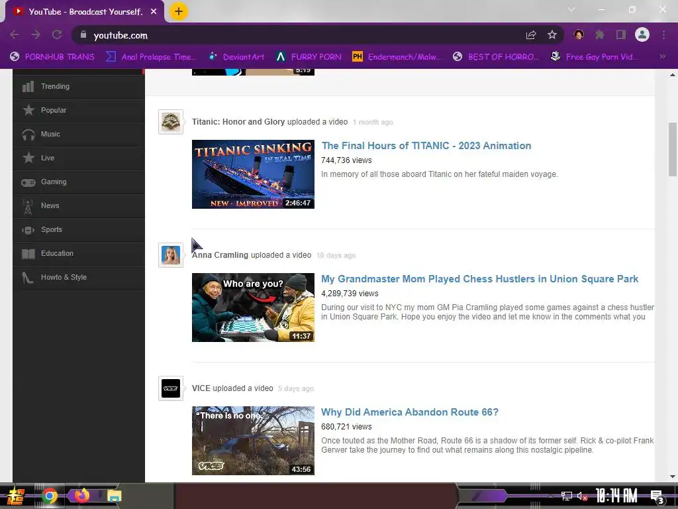
Task: Select Howto & Style shoe icon
Action: pyautogui.click(x=27, y=278)
